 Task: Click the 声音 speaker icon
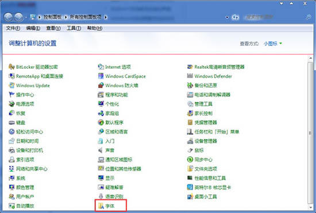click(x=101, y=150)
